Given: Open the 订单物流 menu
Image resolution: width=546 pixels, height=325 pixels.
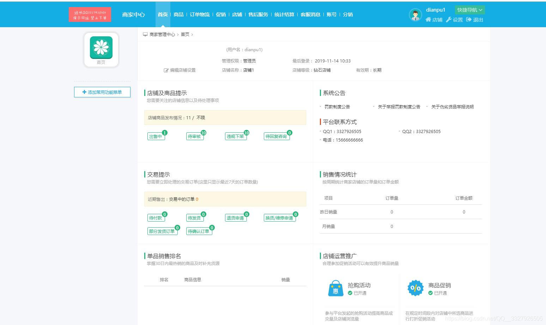Looking at the screenshot, I should 200,14.
